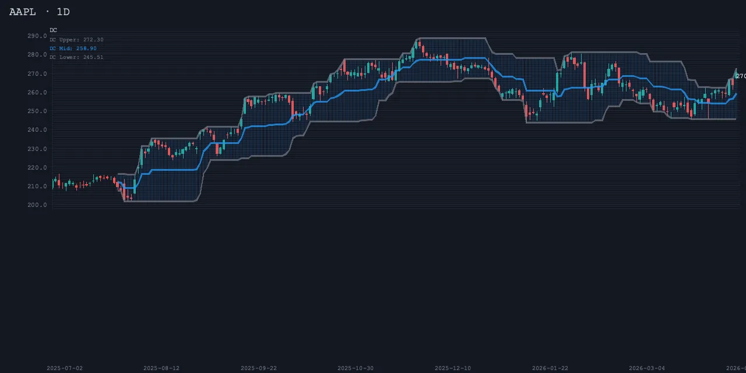
Task: Jump to the 2025-07-02 date label
Action: (65, 368)
